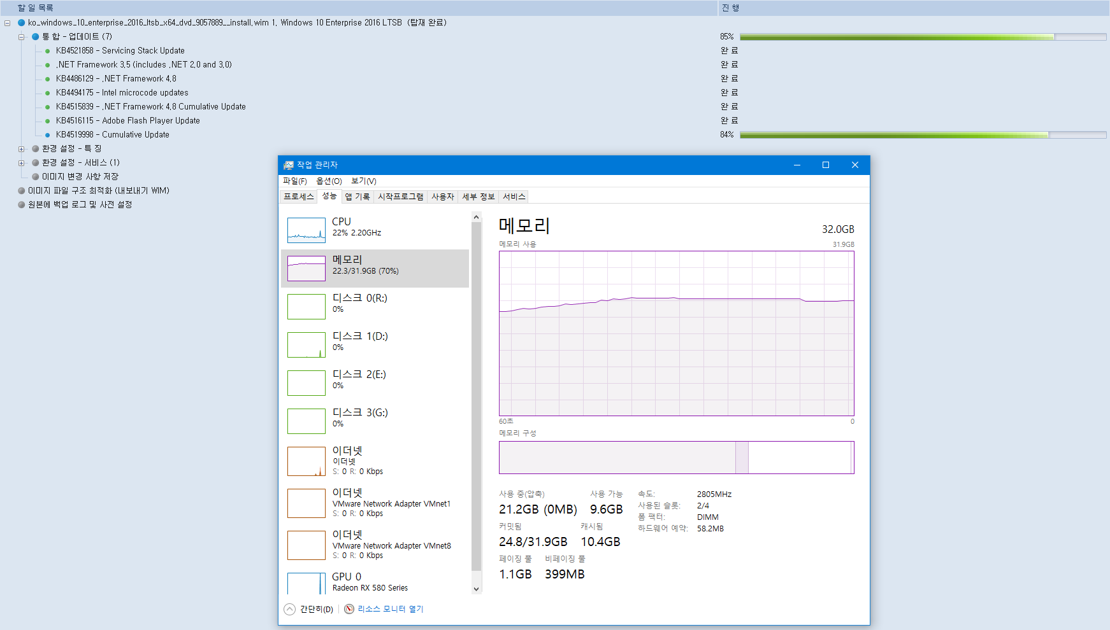Select KB4521858 Servicing Stack Update row
The height and width of the screenshot is (630, 1110).
(120, 51)
